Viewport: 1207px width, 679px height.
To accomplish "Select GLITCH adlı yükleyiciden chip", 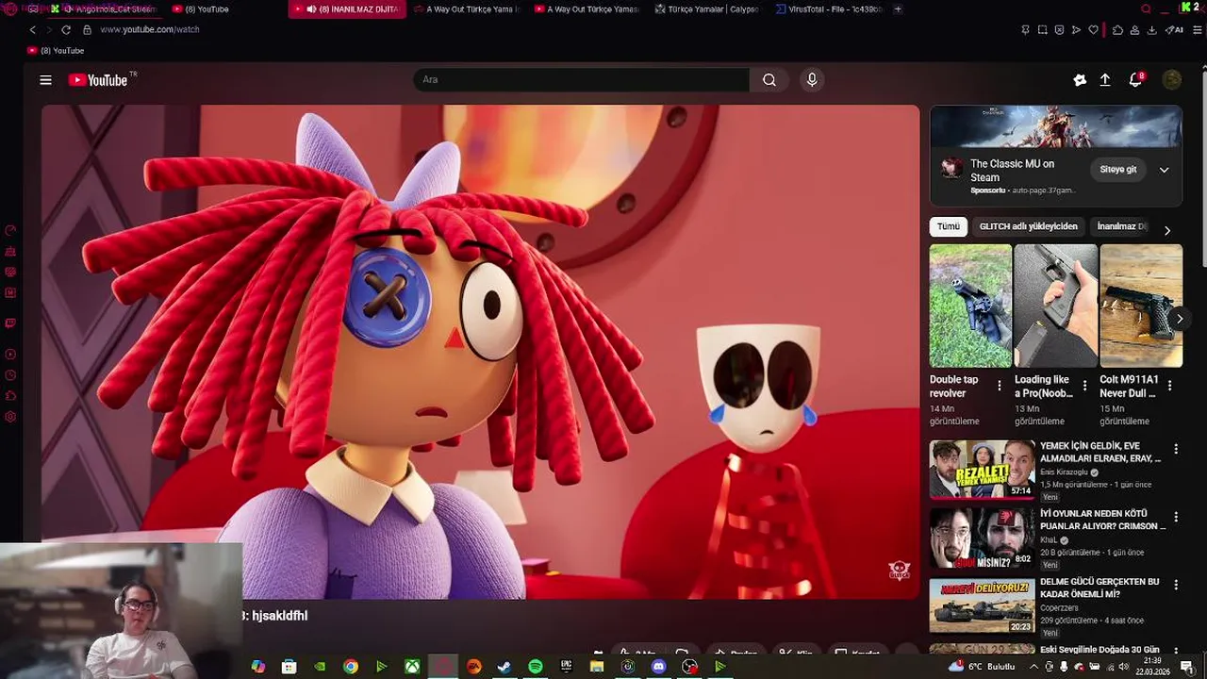I will coord(1028,226).
